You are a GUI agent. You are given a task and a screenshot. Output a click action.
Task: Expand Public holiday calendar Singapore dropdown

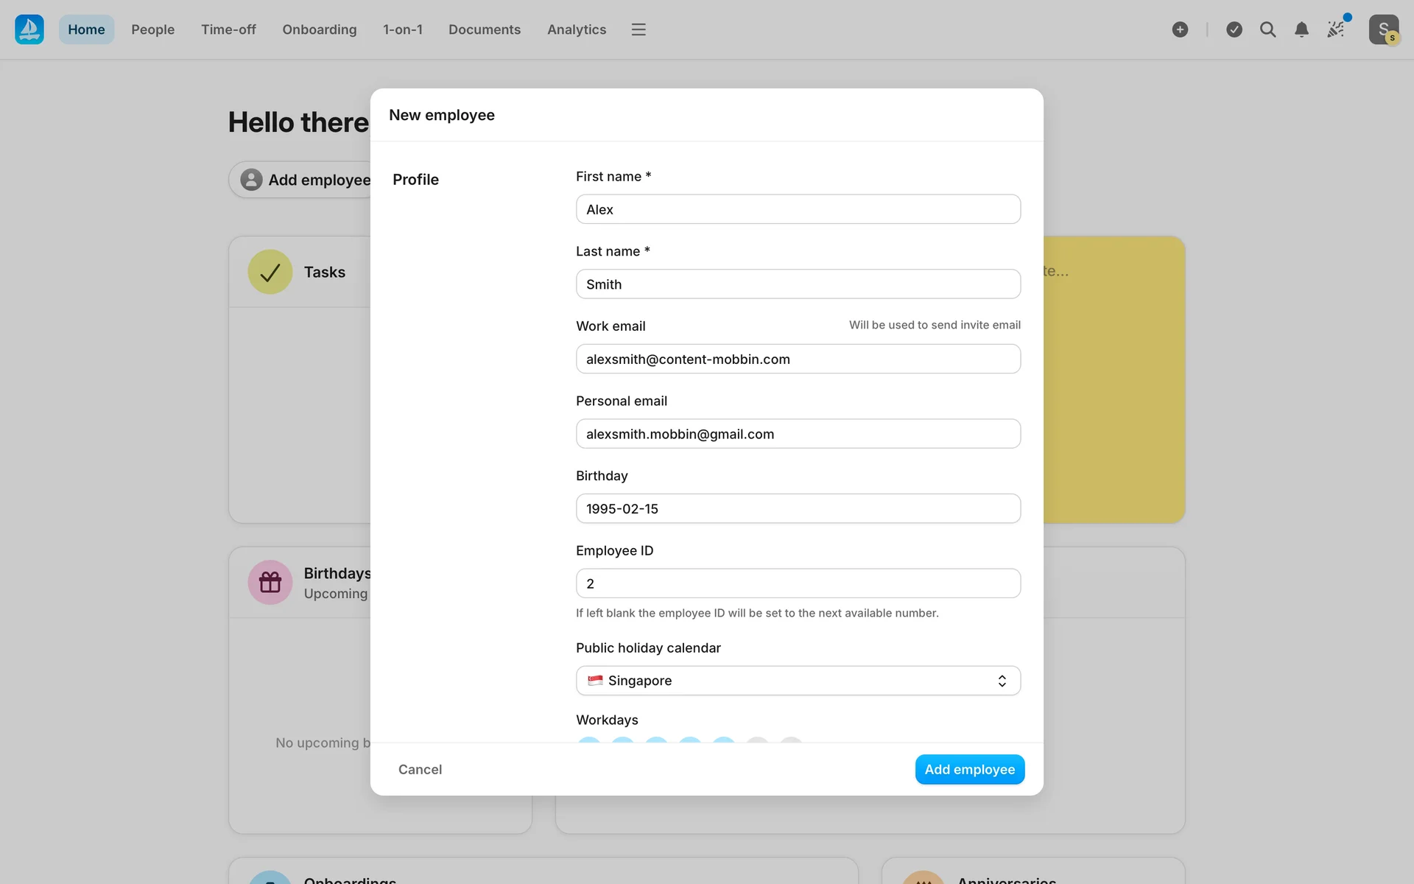coord(798,681)
